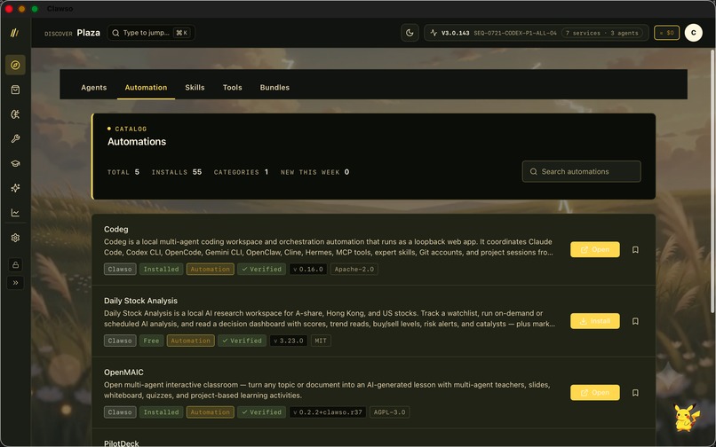Open the brain agents icon in sidebar
Image resolution: width=716 pixels, height=447 pixels.
point(15,114)
